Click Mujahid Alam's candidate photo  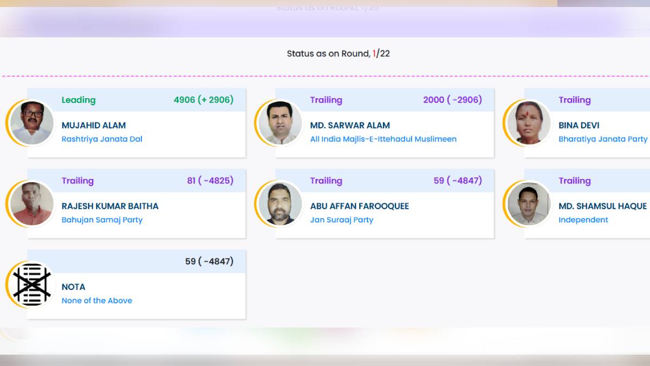32,123
